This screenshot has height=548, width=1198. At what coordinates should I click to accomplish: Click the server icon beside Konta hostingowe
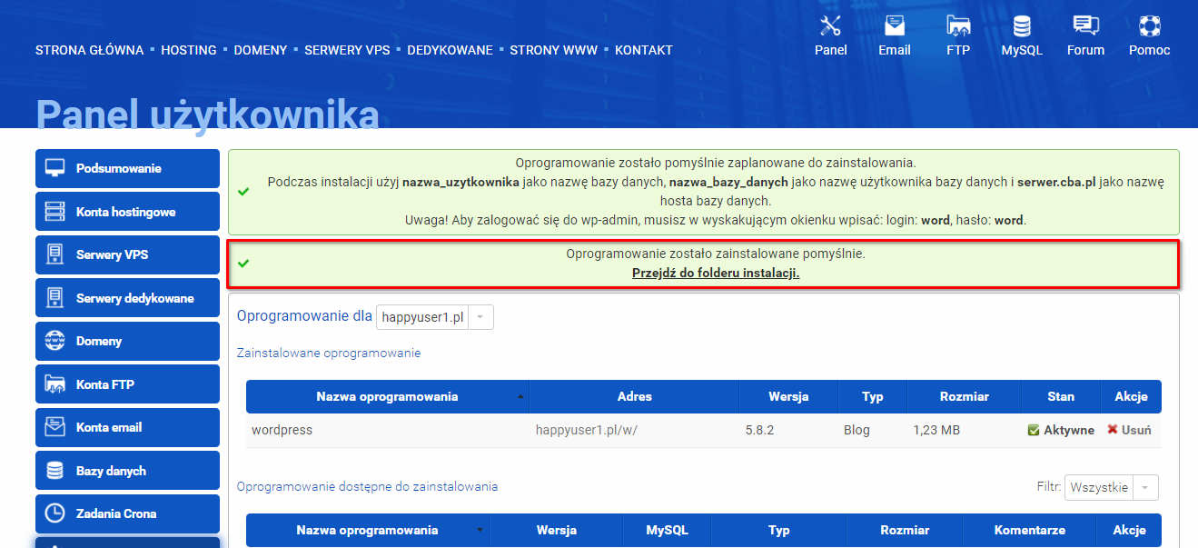click(55, 212)
